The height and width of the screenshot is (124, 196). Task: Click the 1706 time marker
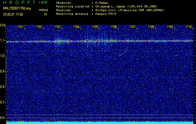point(114,27)
